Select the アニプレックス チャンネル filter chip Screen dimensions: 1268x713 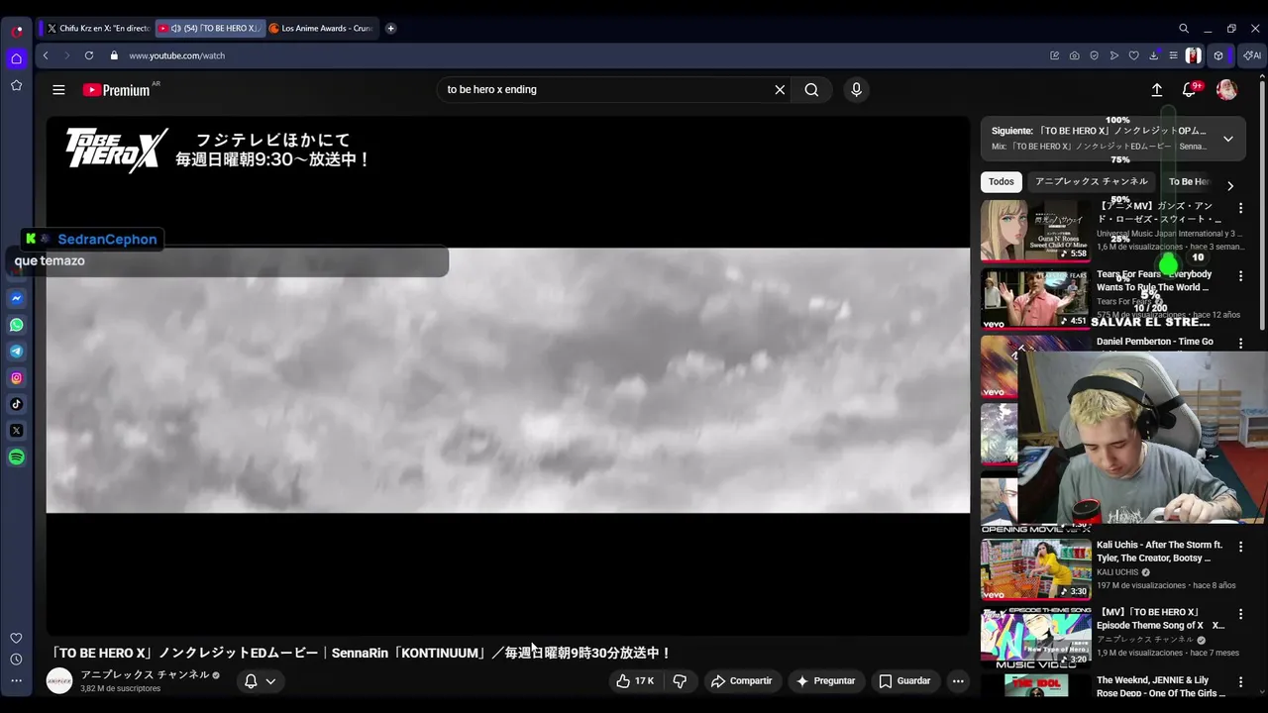[x=1092, y=182]
